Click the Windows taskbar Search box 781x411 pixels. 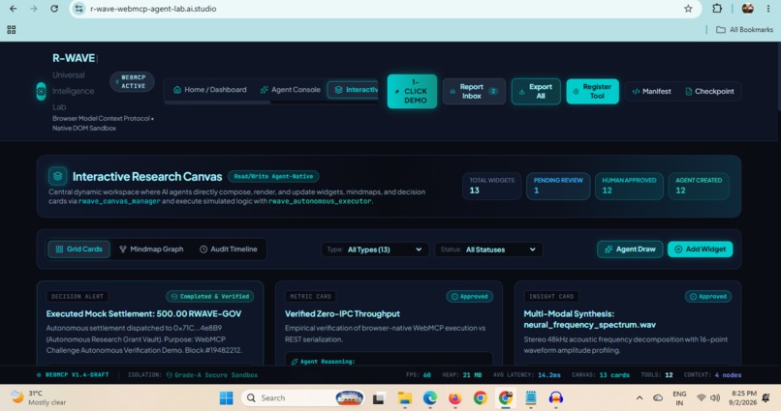click(x=304, y=397)
